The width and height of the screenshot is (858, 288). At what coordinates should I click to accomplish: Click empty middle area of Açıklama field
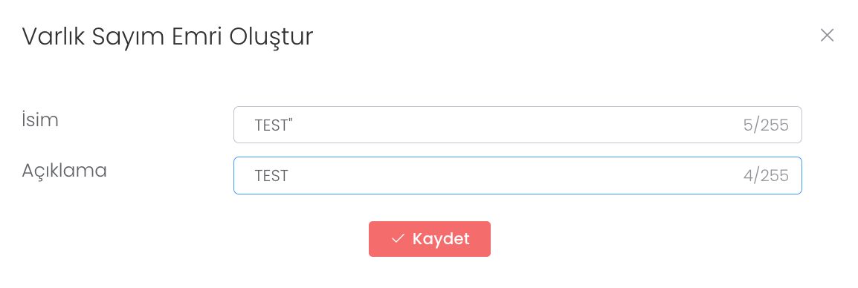tap(515, 175)
